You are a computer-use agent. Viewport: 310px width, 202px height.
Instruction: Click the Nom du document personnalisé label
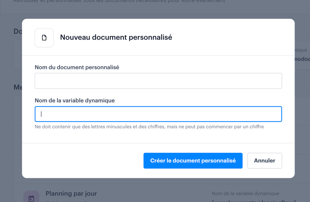[77, 67]
